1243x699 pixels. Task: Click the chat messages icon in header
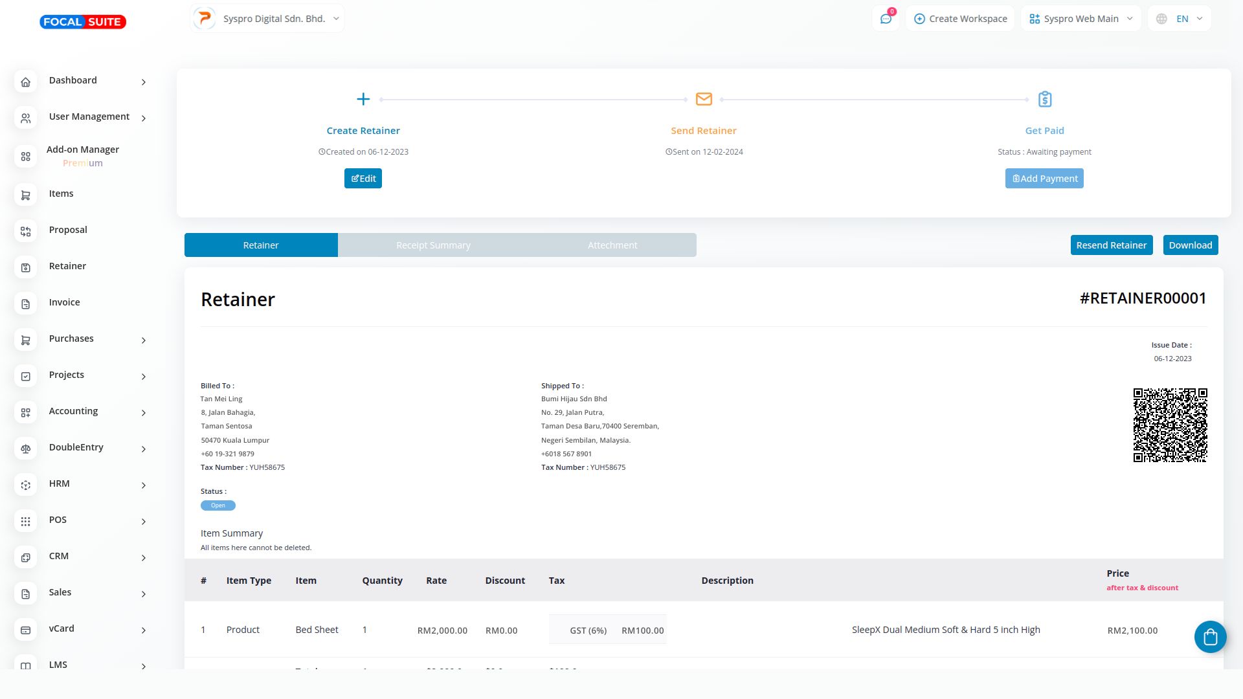coord(886,19)
